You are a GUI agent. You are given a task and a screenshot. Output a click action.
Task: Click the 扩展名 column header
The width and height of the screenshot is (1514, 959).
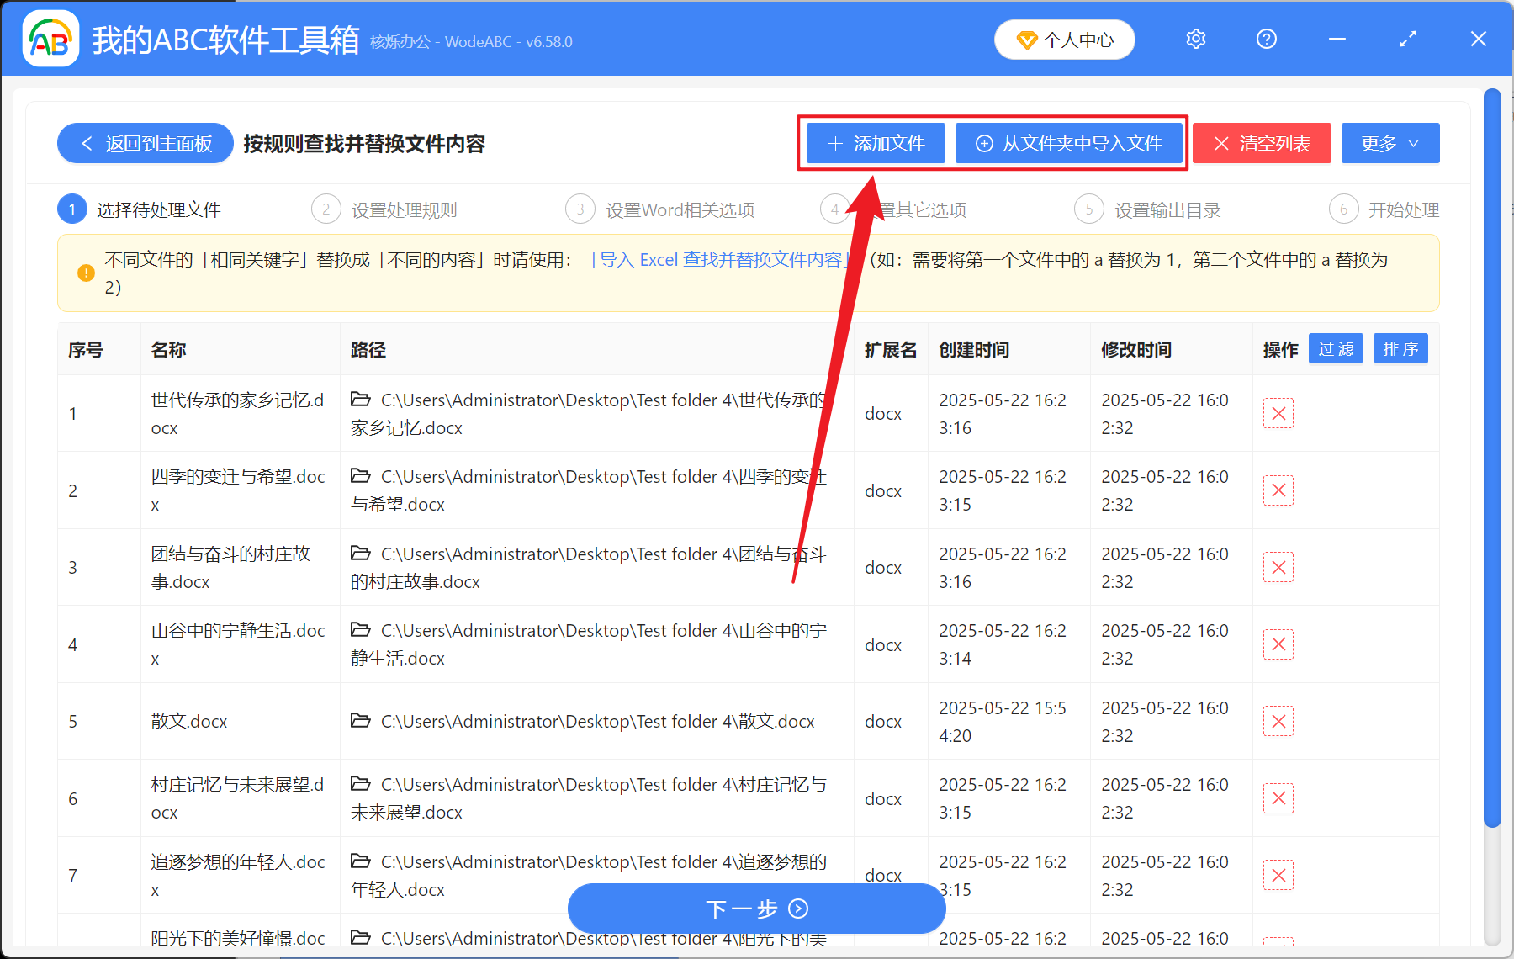click(891, 350)
